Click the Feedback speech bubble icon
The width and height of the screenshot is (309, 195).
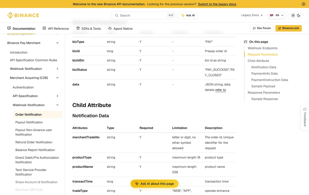[305, 109]
